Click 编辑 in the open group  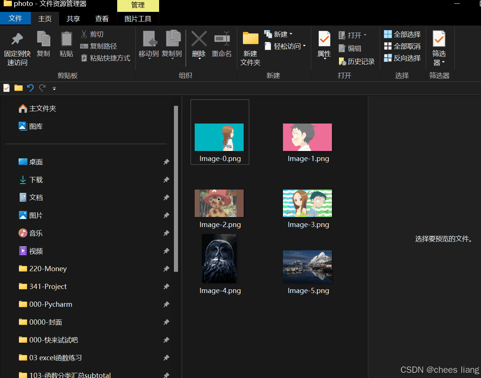(350, 48)
